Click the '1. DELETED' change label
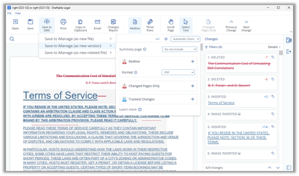 [216, 57]
